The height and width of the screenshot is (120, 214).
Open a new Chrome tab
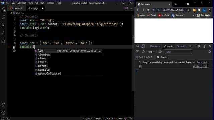tap(176, 4)
